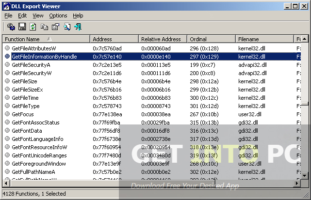The width and height of the screenshot is (311, 200).
Task: Select the GetForegroundWindow function name
Action: click(x=39, y=164)
